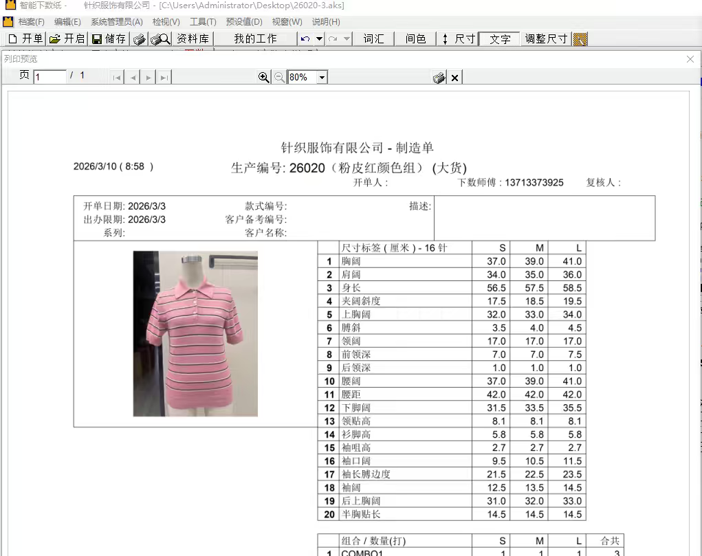Open the undo history dropdown arrow

[319, 39]
